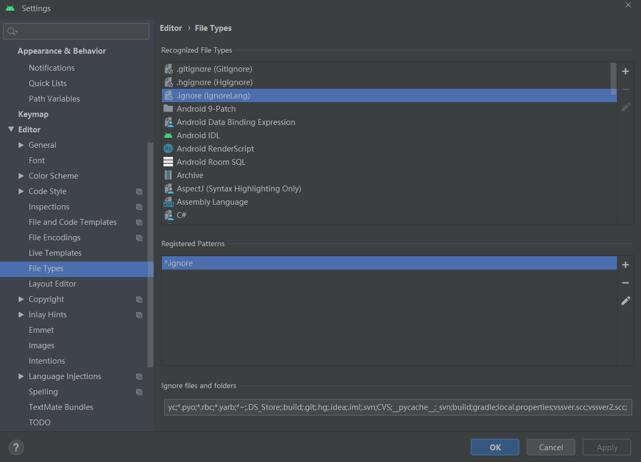Viewport: 641px width, 462px height.
Task: Click the project-level icon beside File Encodings
Action: 139,238
